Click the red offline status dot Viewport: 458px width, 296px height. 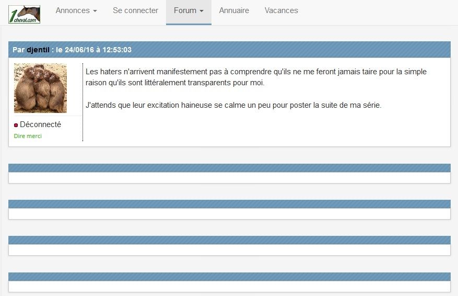(16, 126)
